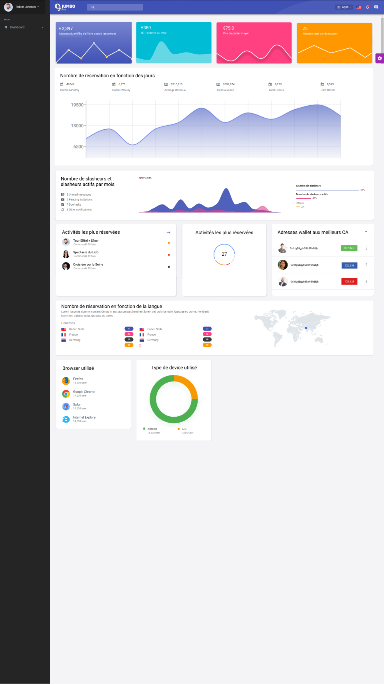The image size is (384, 684).
Task: Open the chat messages icon in header
Action: pyautogui.click(x=376, y=7)
